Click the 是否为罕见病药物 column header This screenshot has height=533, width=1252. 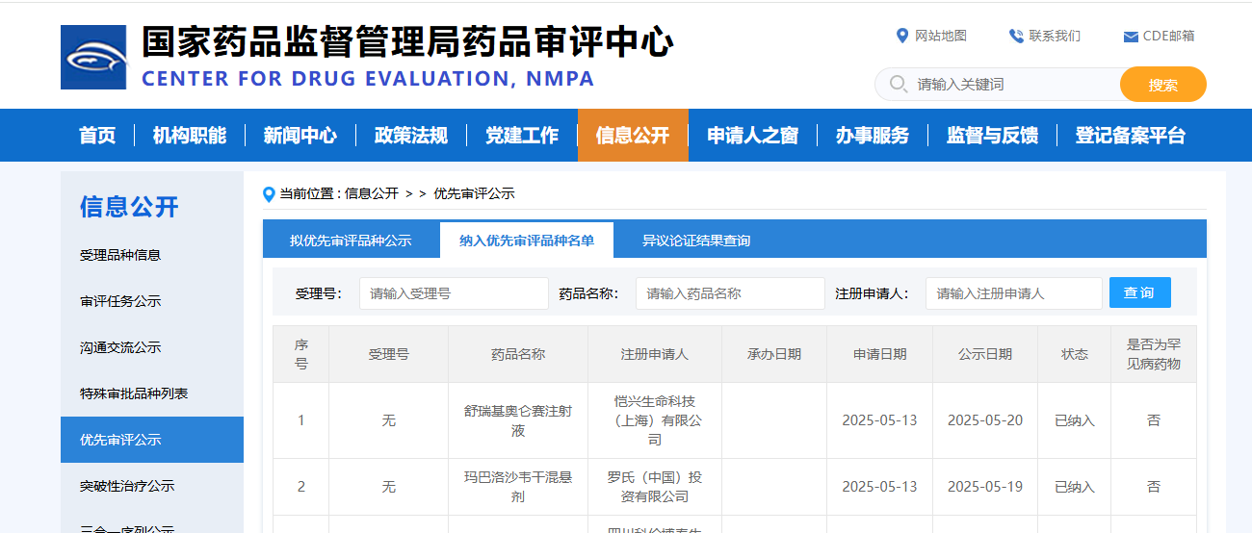[1154, 354]
